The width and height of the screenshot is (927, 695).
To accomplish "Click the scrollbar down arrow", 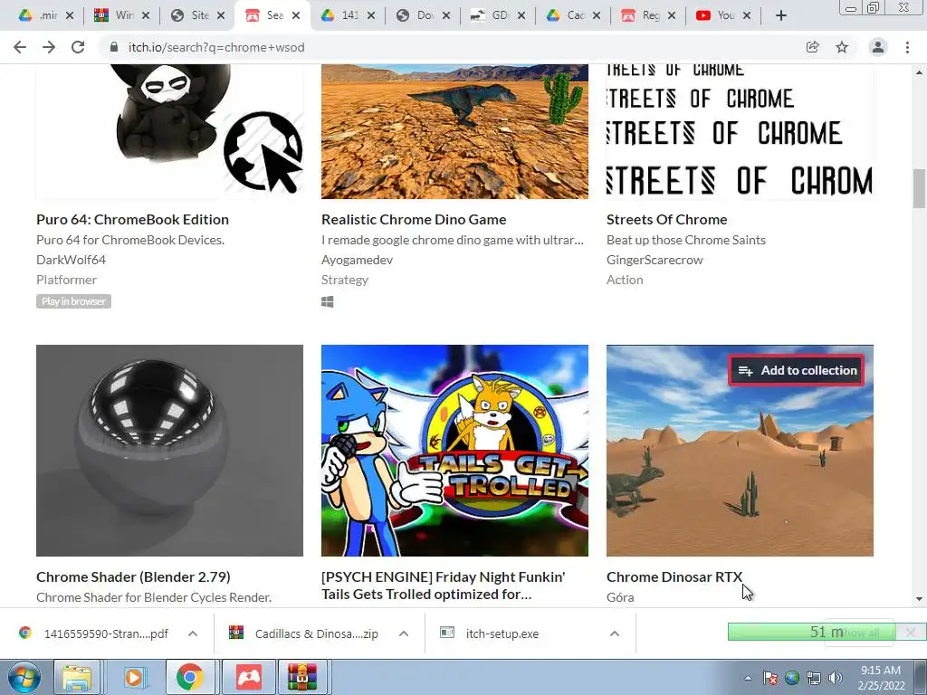I will 919,599.
